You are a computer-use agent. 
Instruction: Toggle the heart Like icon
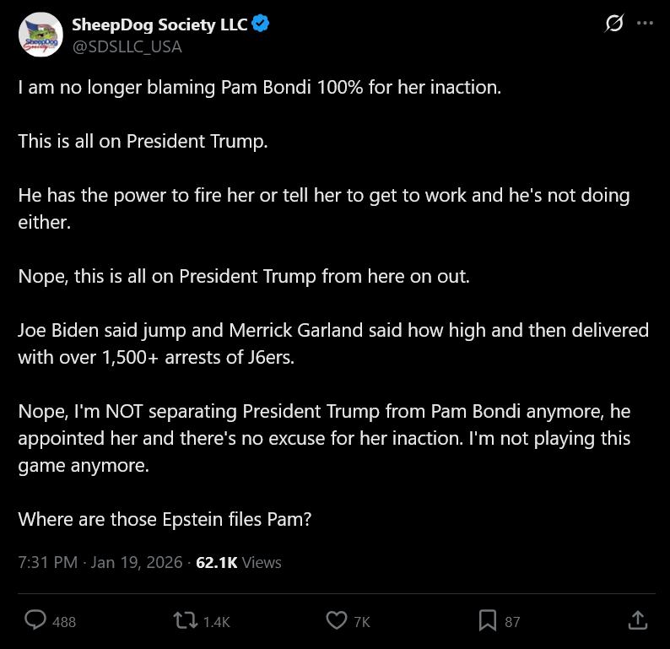(x=336, y=621)
